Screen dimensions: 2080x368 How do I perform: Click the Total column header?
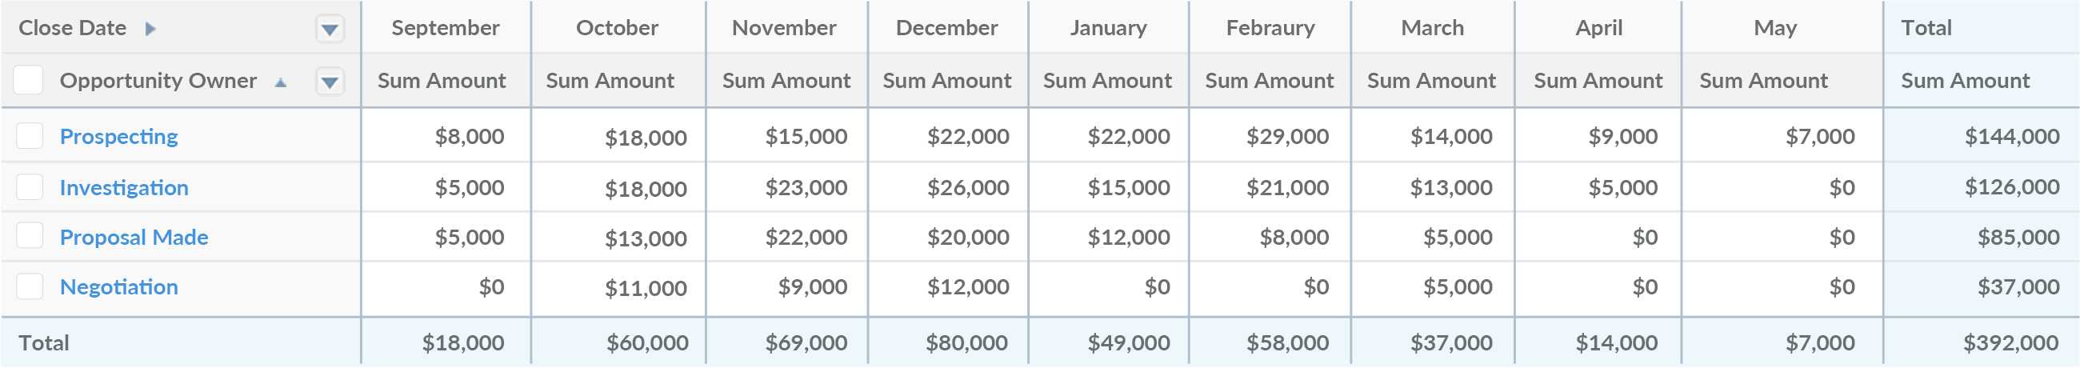(x=1926, y=28)
